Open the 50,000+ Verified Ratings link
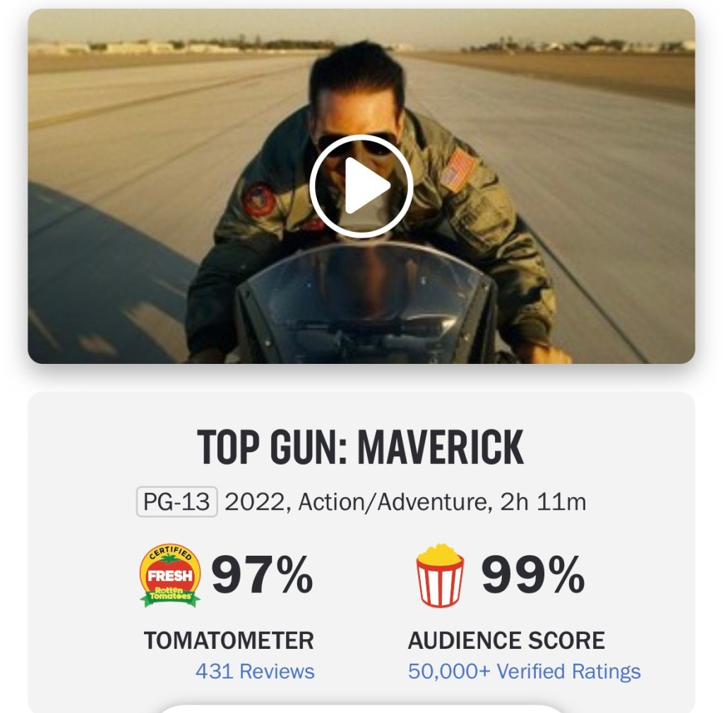The height and width of the screenshot is (713, 723). (x=525, y=671)
